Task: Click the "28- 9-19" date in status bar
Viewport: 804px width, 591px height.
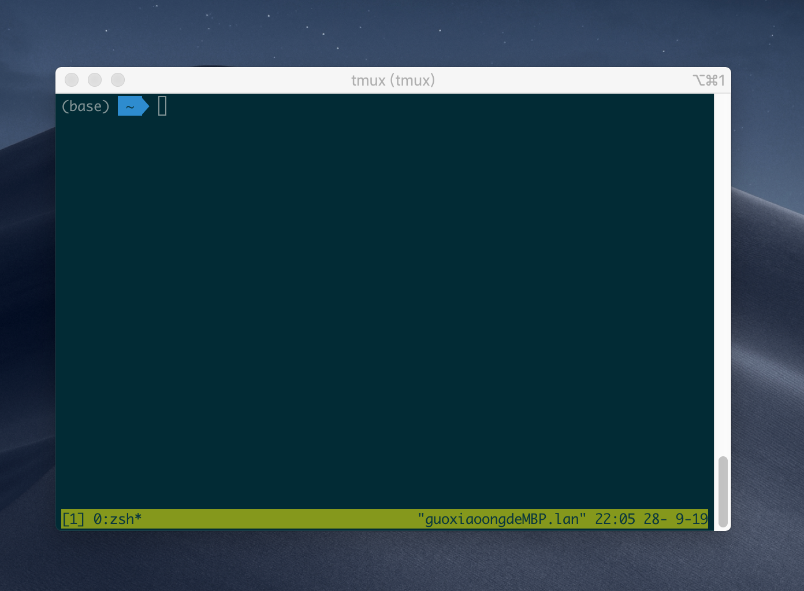Action: pyautogui.click(x=676, y=519)
